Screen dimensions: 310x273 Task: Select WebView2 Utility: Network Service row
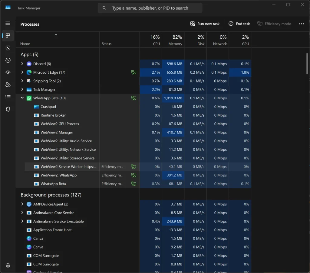tap(133, 149)
